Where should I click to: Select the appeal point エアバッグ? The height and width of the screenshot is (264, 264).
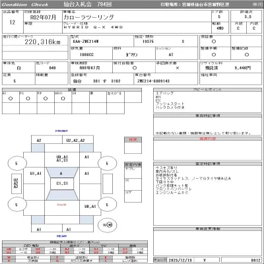point(165,93)
